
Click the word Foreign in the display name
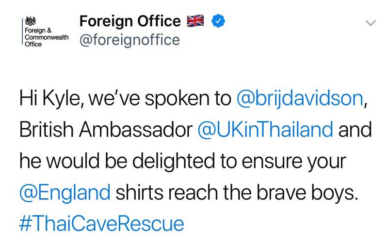(x=106, y=22)
